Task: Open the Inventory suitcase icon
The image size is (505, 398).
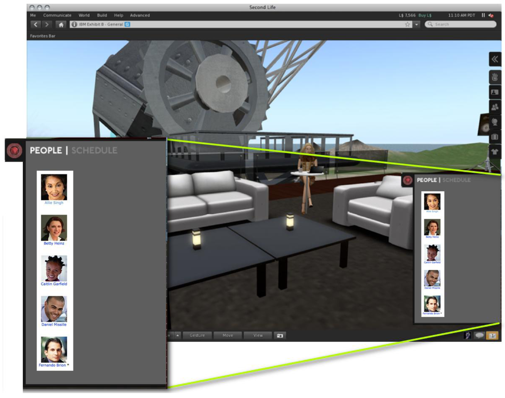Action: [495, 137]
